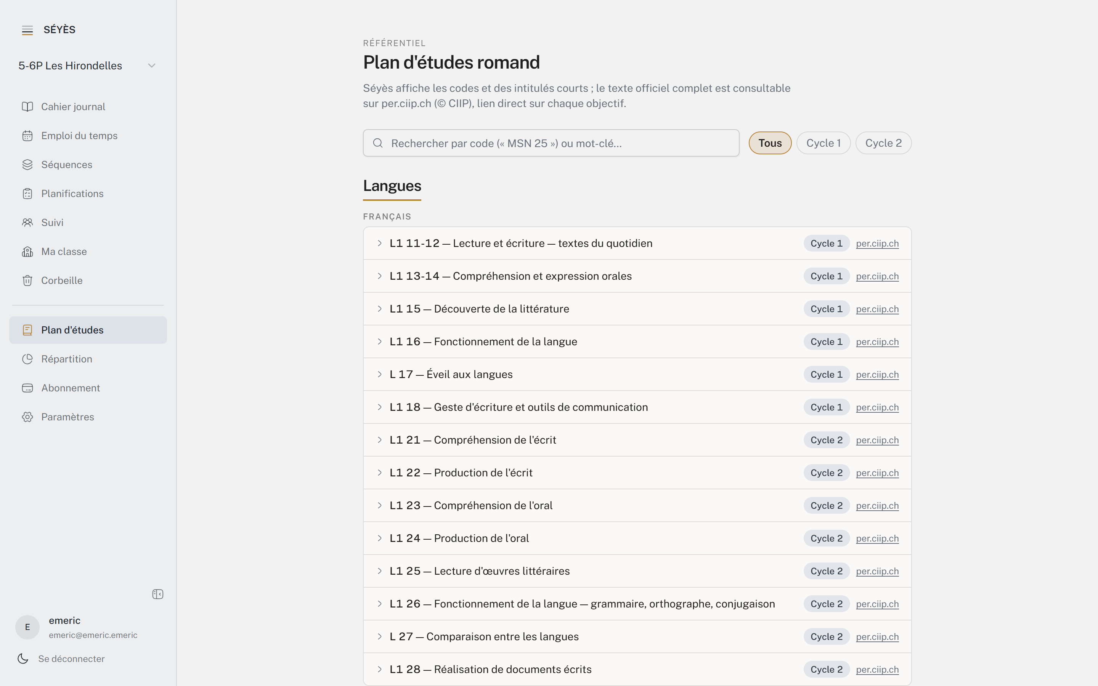This screenshot has width=1098, height=686.
Task: Filter objectives by Cycle 2 chip
Action: (x=883, y=143)
